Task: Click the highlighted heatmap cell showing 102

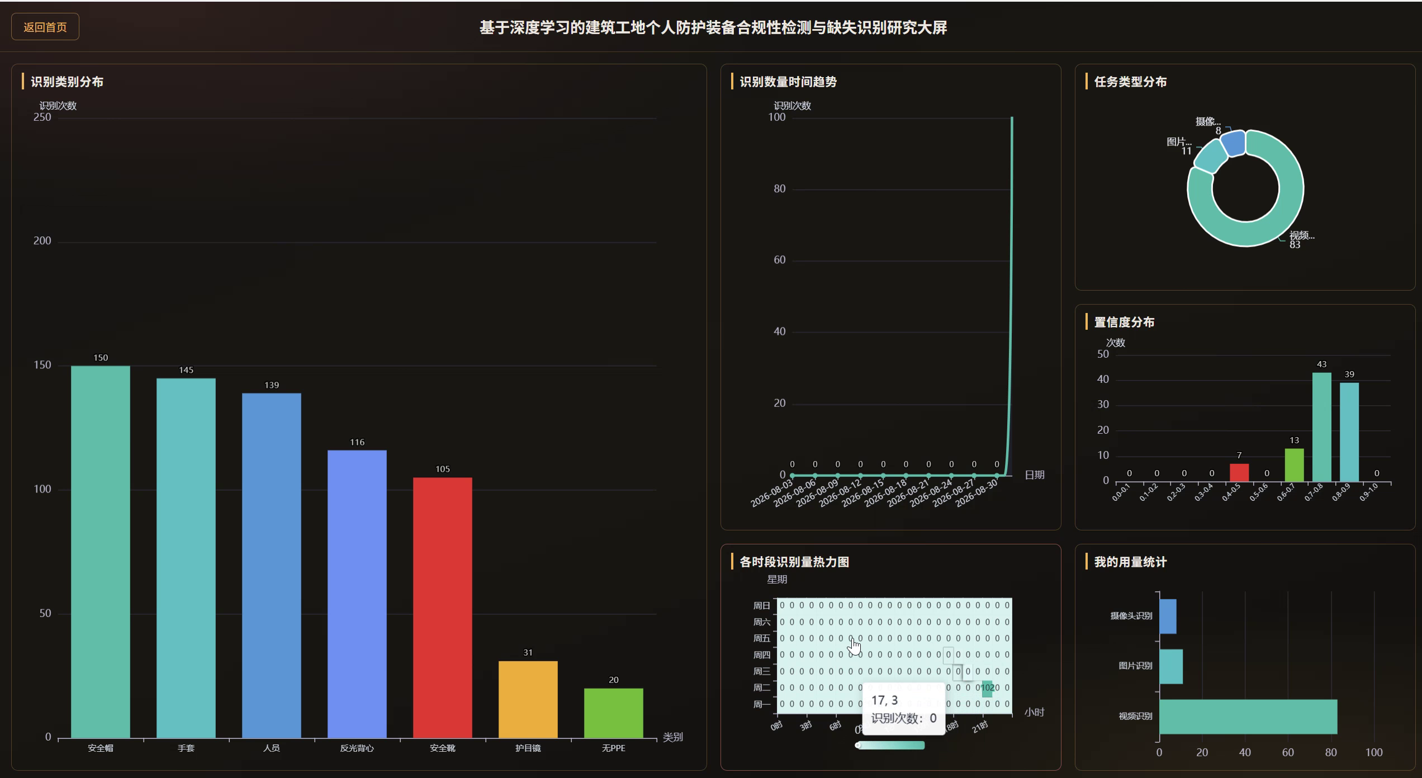Action: (987, 688)
